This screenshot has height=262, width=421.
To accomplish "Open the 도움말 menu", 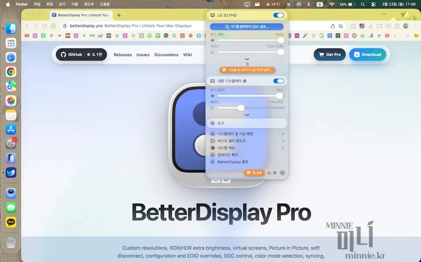I will coord(105,4).
